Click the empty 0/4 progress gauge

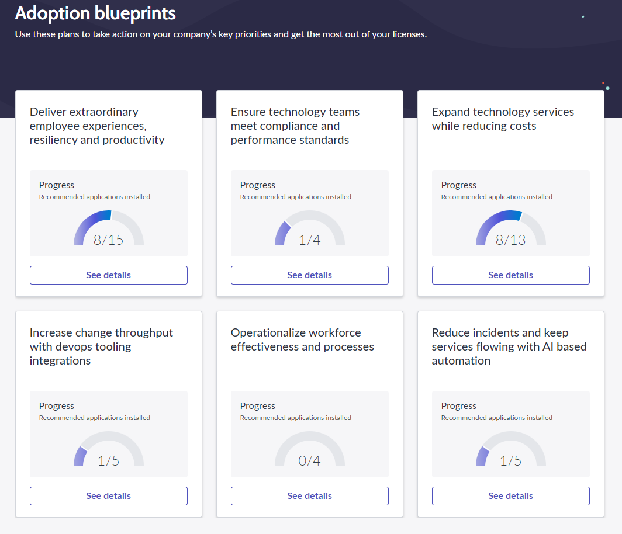[310, 450]
